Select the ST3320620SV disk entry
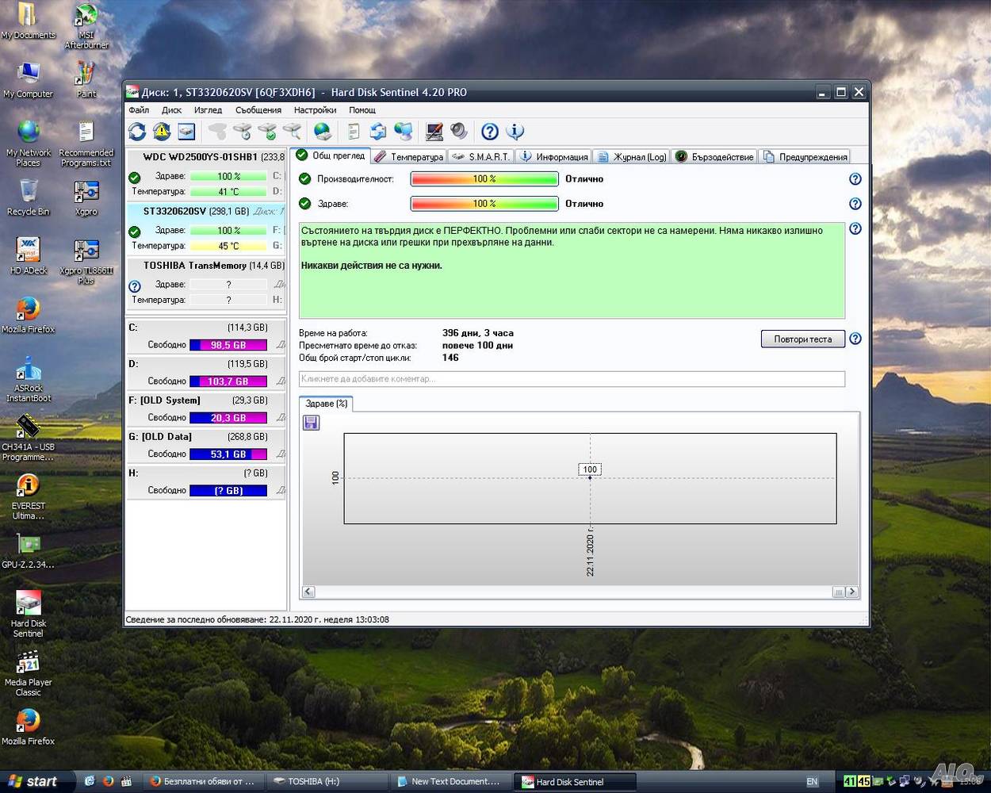Image resolution: width=991 pixels, height=793 pixels. (x=206, y=228)
